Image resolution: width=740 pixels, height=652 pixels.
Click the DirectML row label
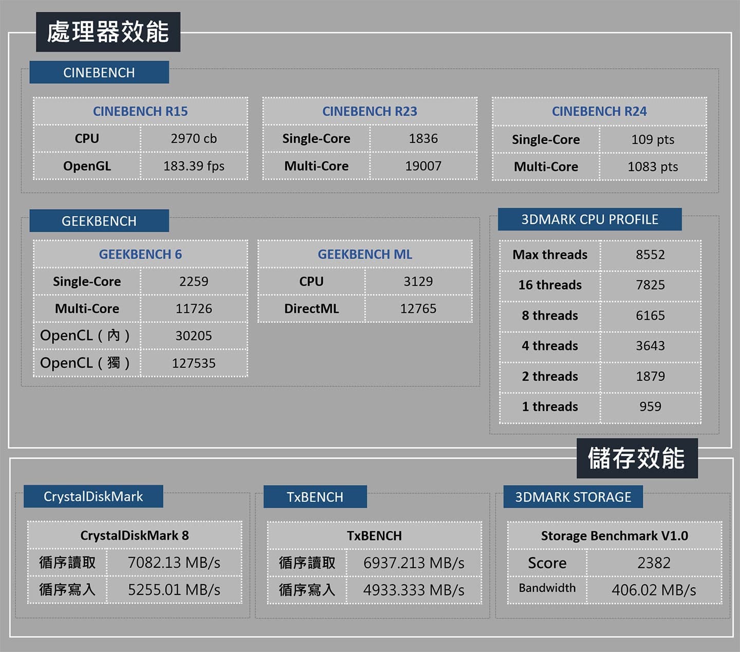click(311, 308)
